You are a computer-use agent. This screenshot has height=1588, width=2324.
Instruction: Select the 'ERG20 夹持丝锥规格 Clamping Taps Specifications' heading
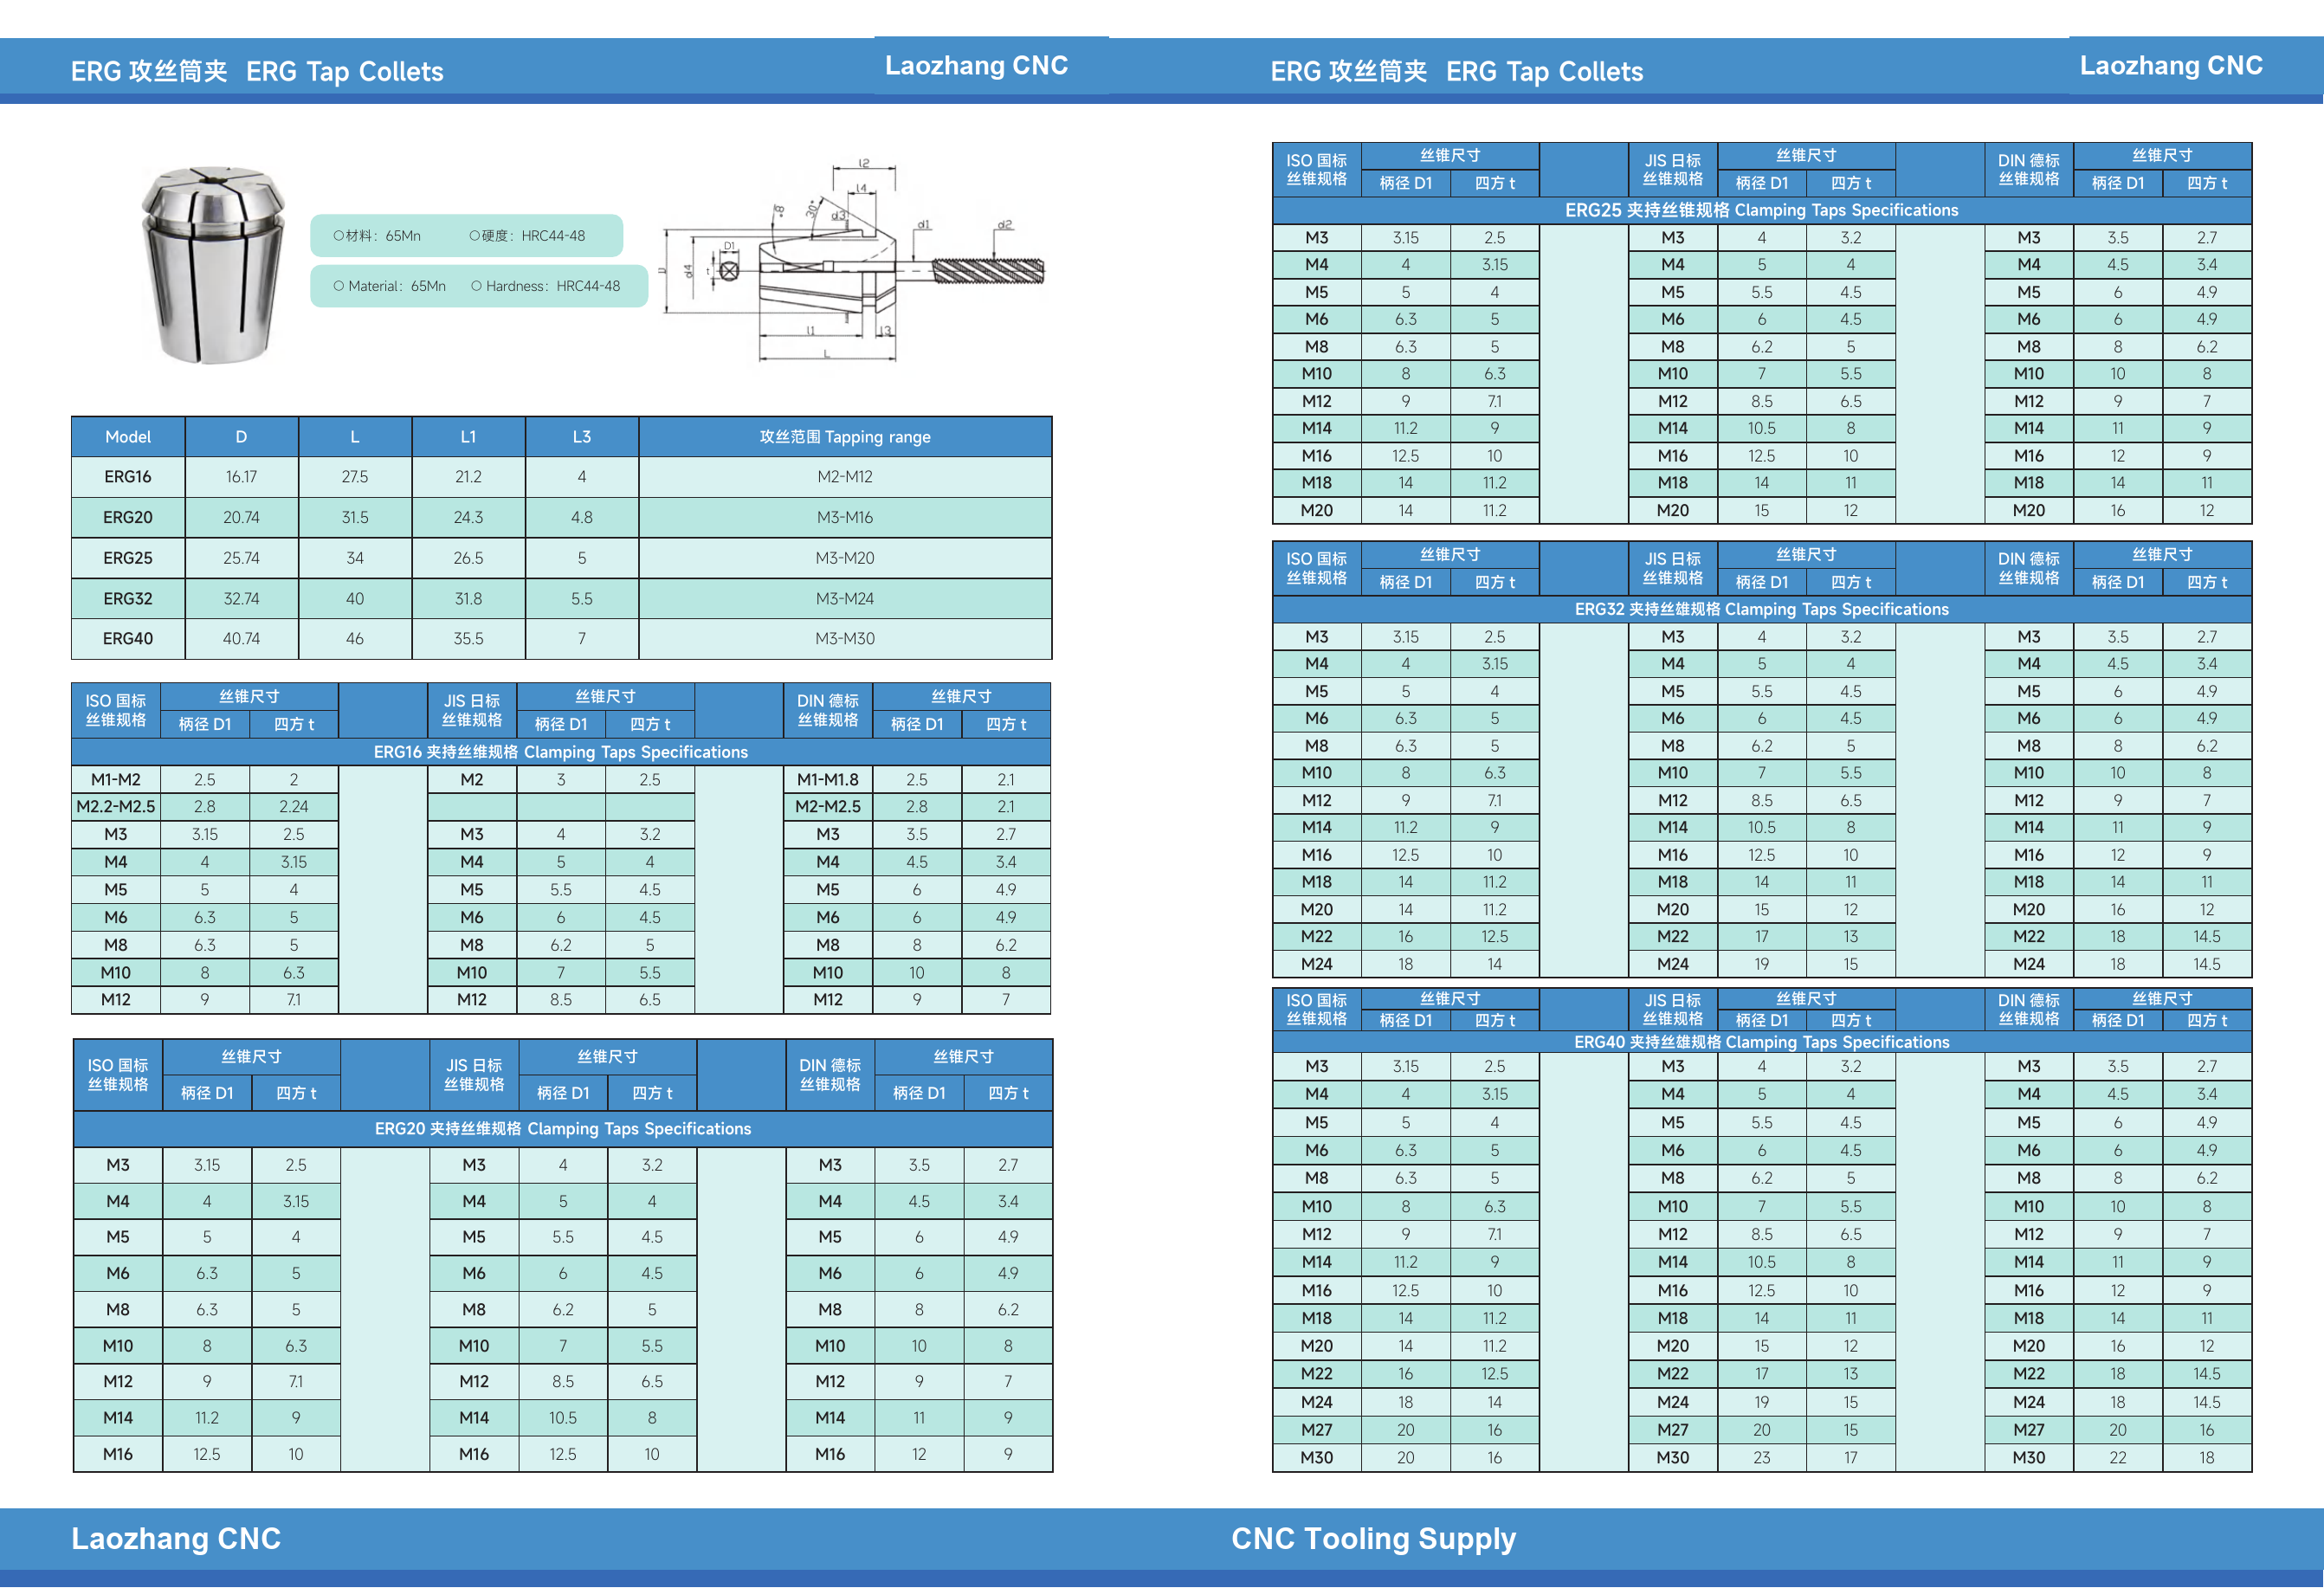pyautogui.click(x=563, y=1129)
